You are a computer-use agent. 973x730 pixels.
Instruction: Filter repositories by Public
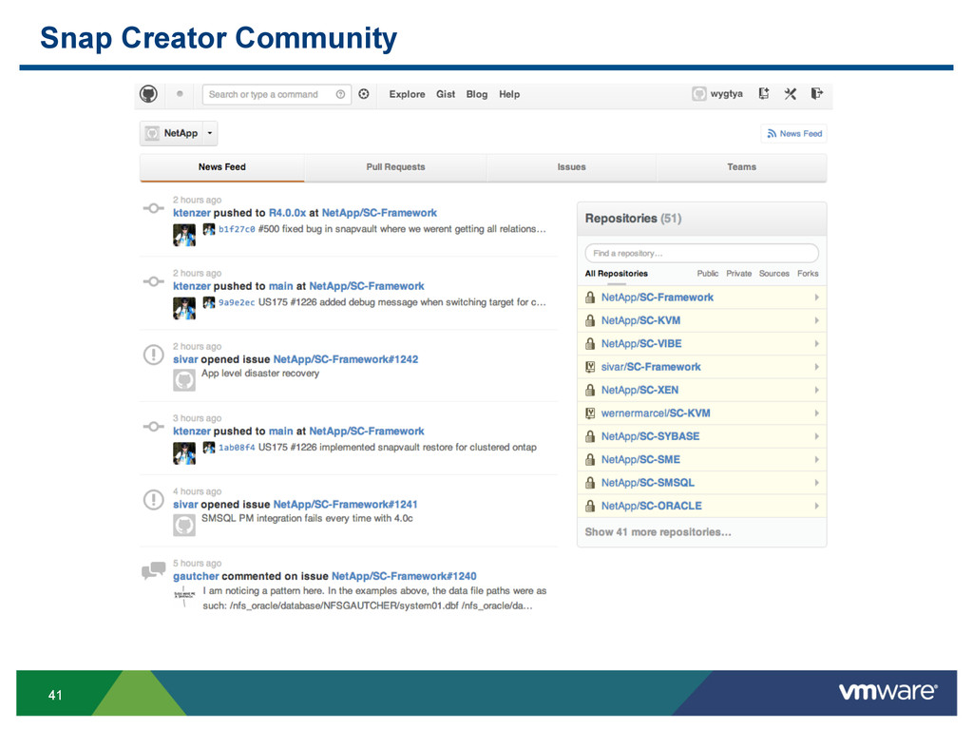coord(707,273)
